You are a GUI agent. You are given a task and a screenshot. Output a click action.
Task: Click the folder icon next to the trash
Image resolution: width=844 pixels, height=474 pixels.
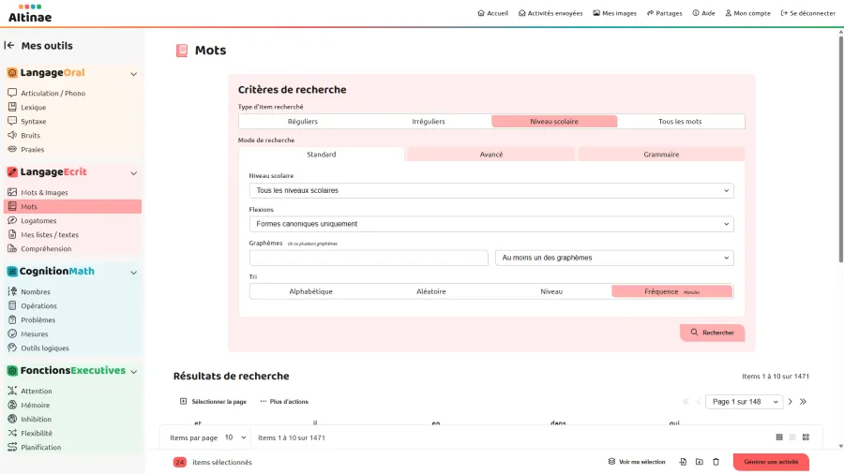tap(700, 462)
